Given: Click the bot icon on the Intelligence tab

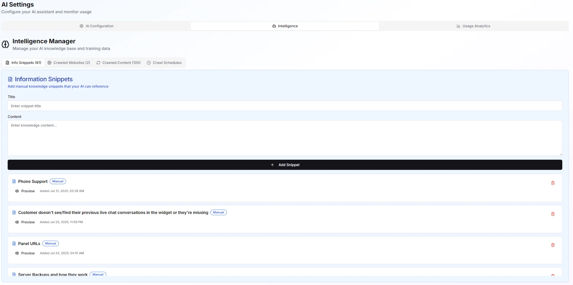Looking at the screenshot, I should click(x=274, y=26).
